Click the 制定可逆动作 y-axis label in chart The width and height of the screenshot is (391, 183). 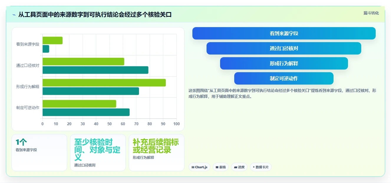(28, 108)
